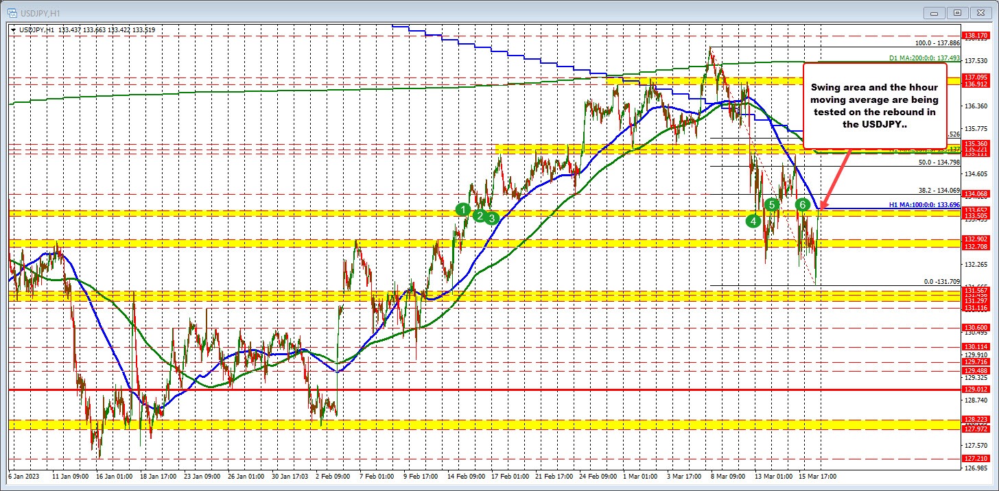Select the H1 MA:100:0:0: 133.696 label

924,204
